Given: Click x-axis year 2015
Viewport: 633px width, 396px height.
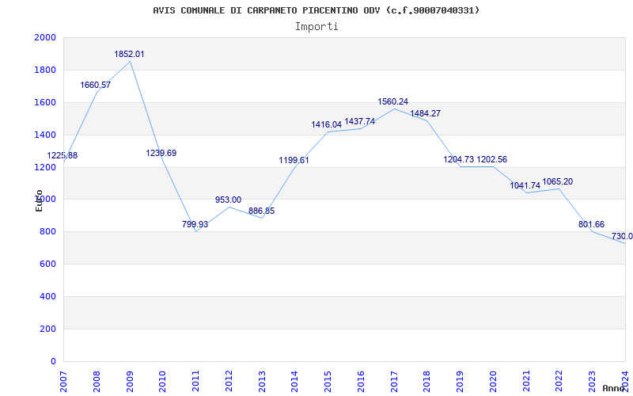Looking at the screenshot, I should [x=328, y=381].
